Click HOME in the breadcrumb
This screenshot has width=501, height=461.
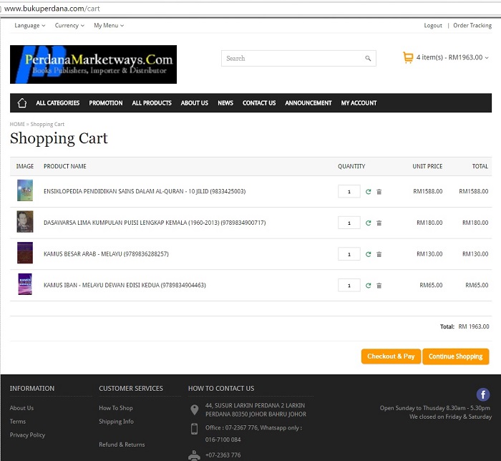tap(17, 124)
